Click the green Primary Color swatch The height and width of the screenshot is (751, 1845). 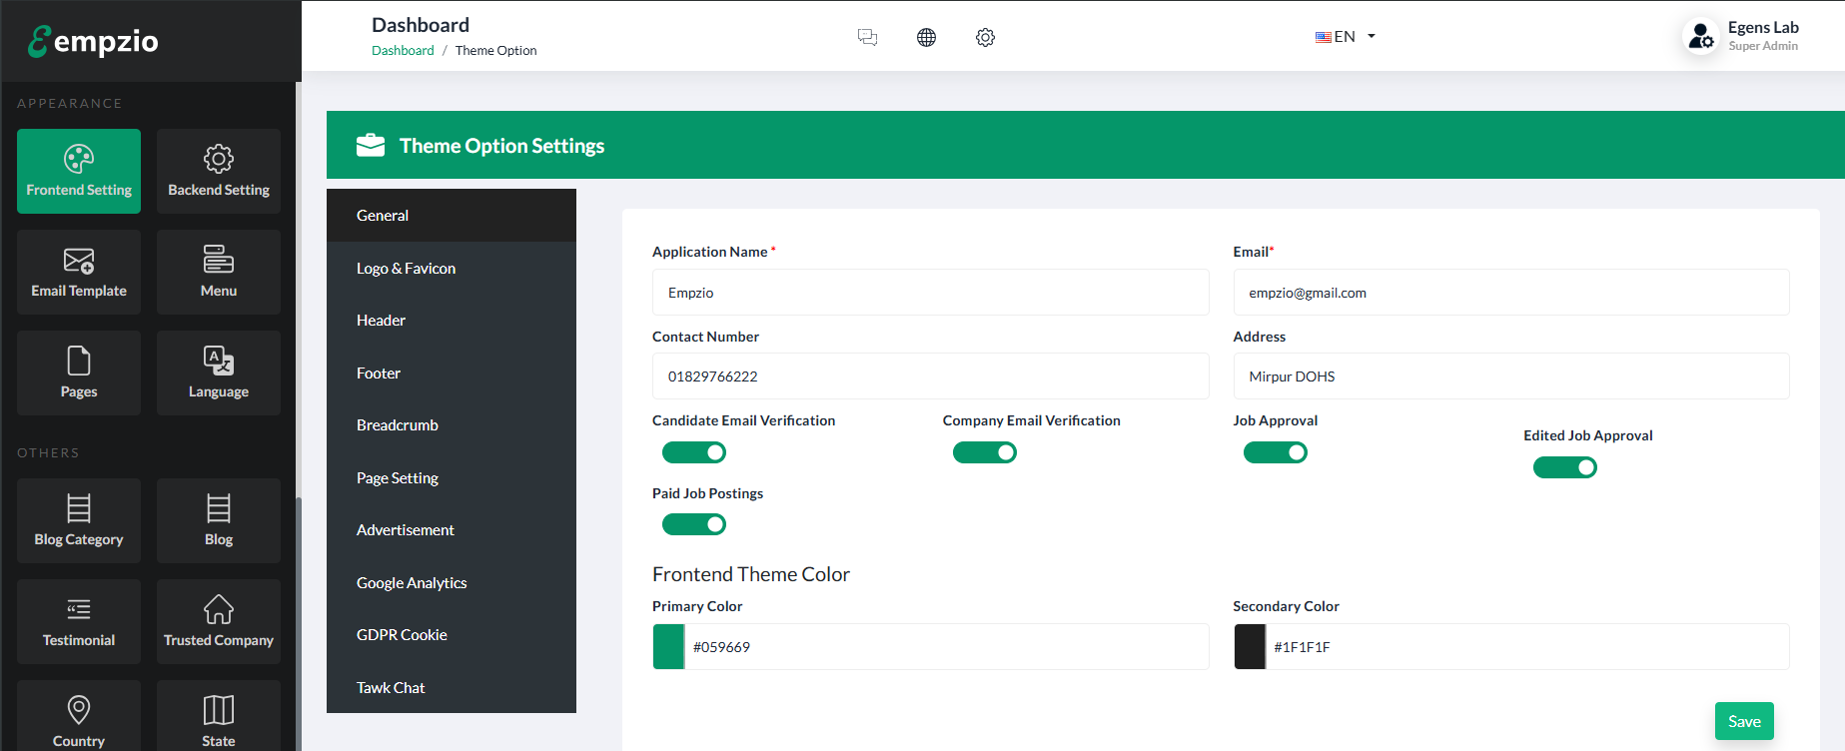click(668, 647)
